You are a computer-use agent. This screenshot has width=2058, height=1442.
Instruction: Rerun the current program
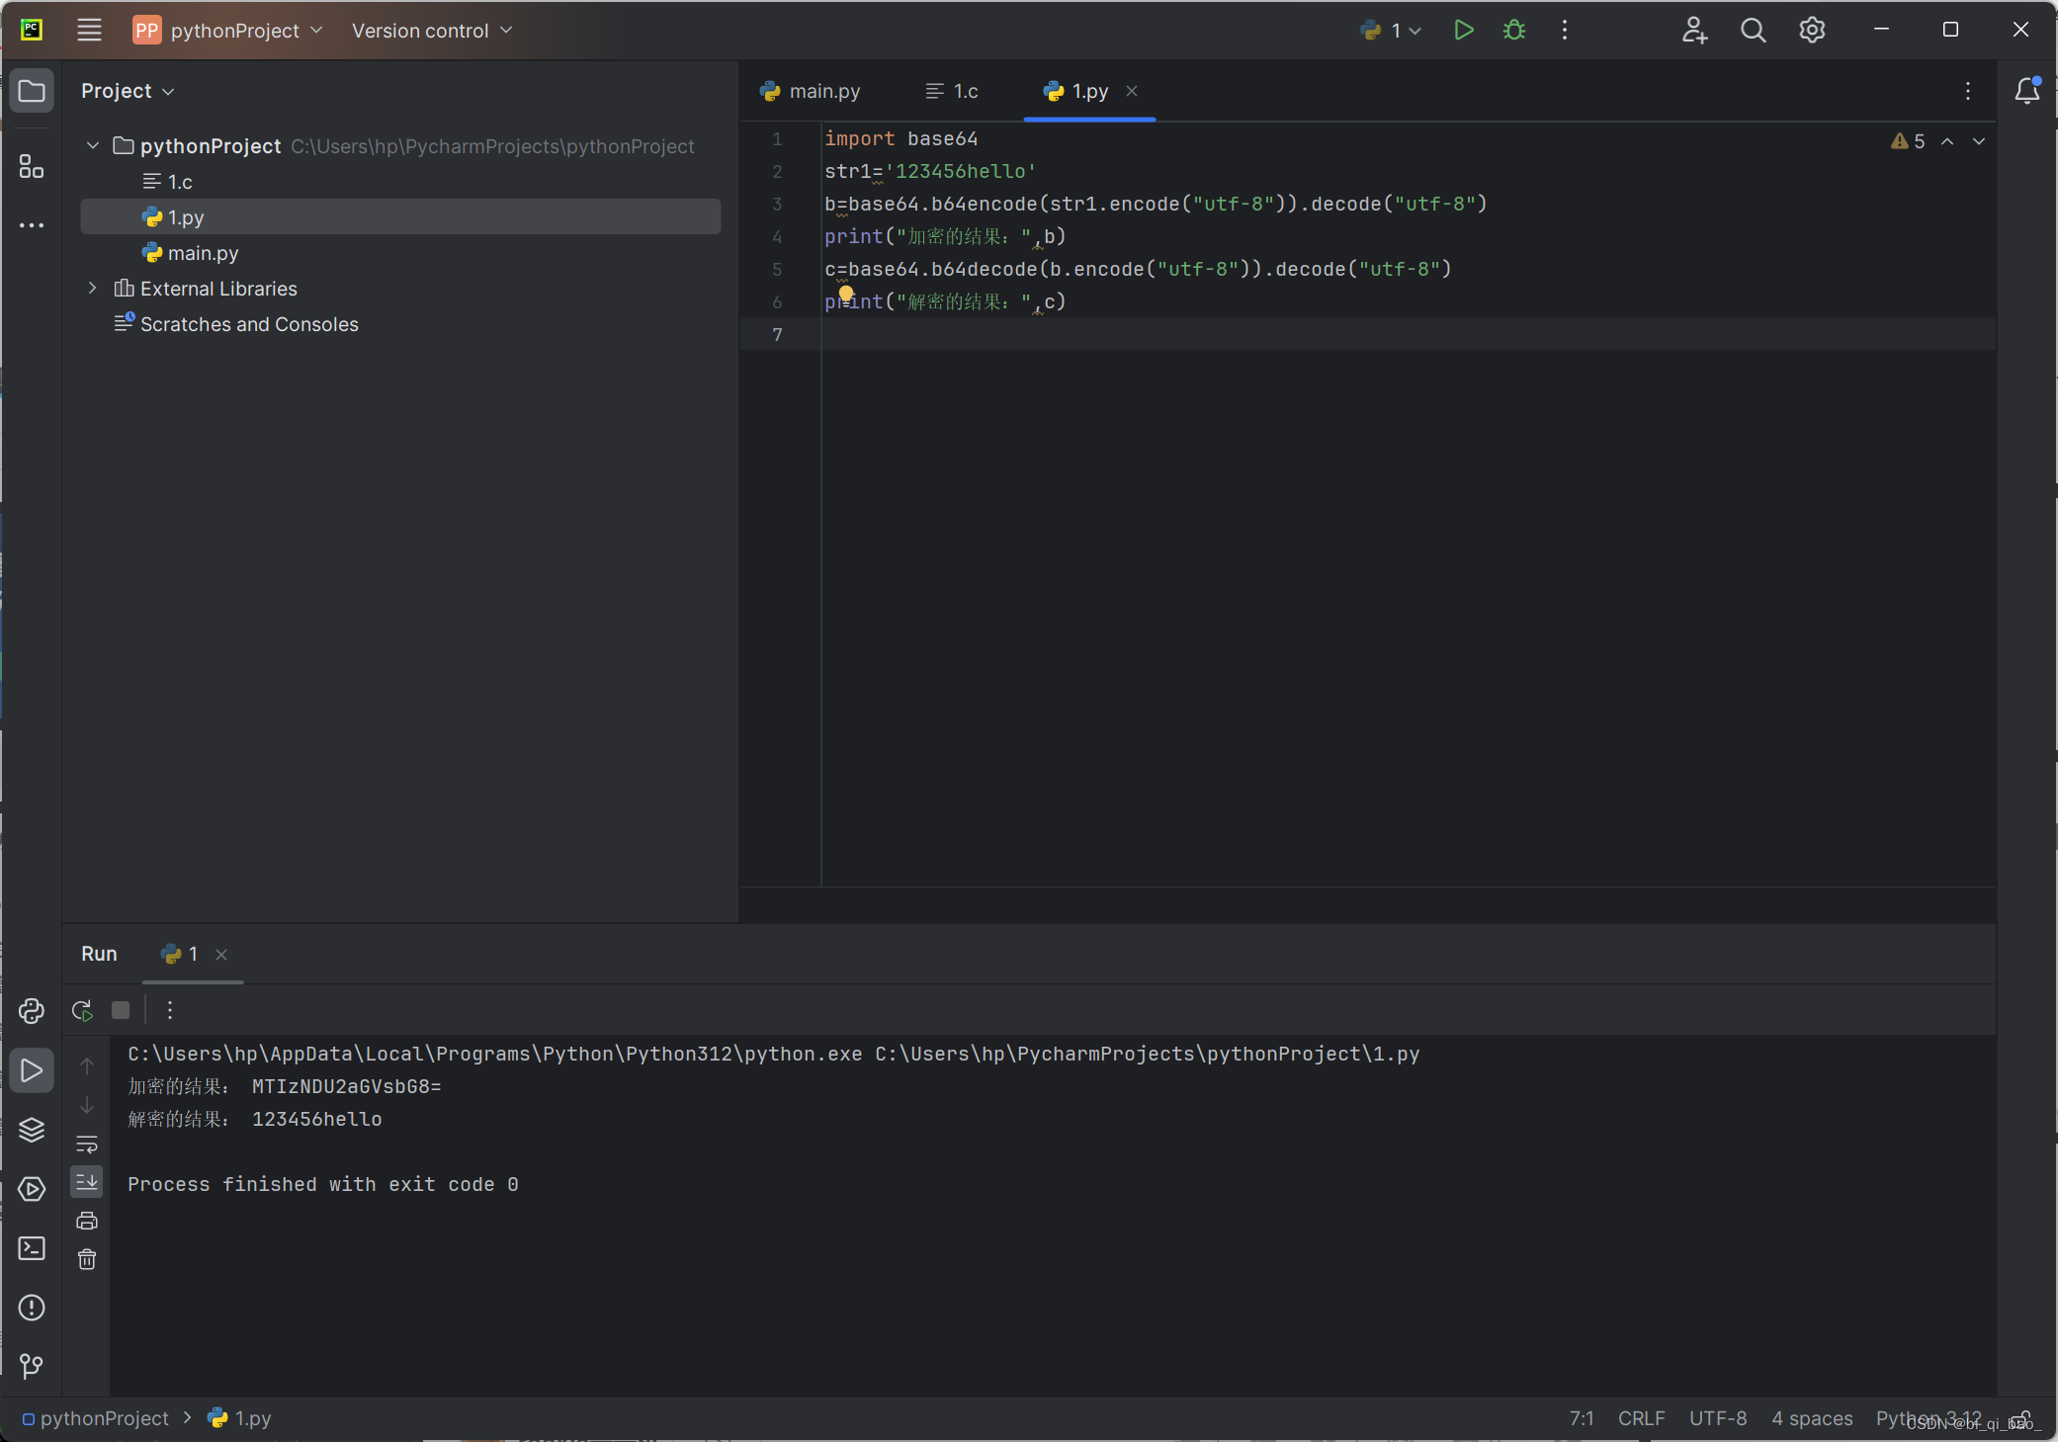(x=80, y=1010)
